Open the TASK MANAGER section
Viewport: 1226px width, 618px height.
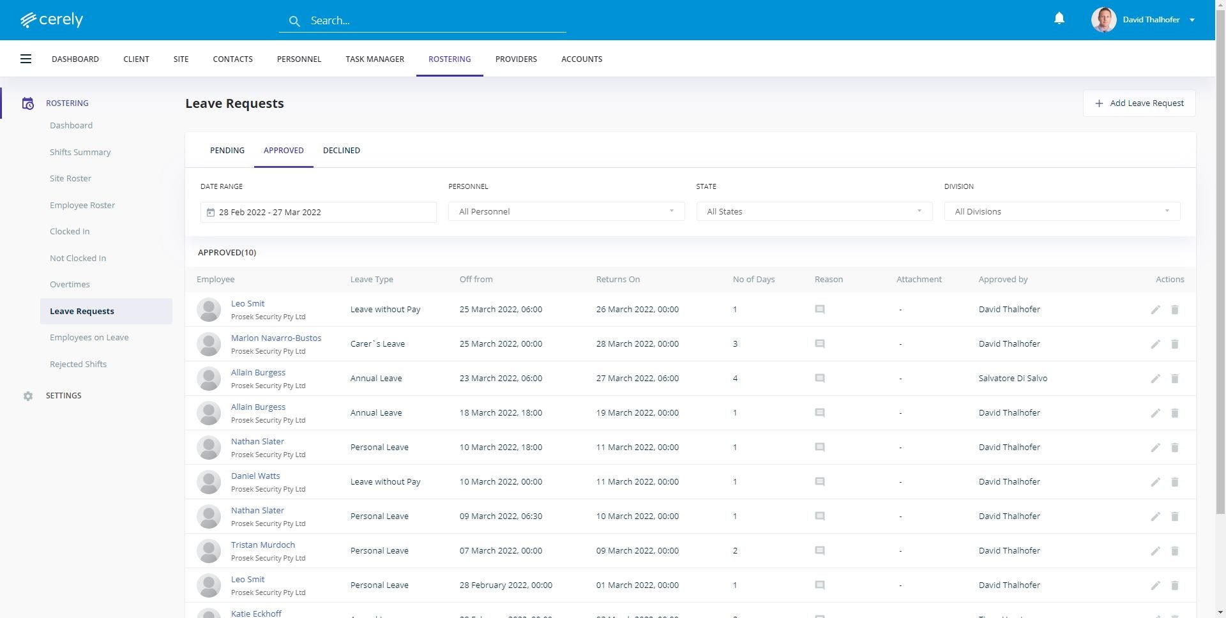pyautogui.click(x=375, y=59)
